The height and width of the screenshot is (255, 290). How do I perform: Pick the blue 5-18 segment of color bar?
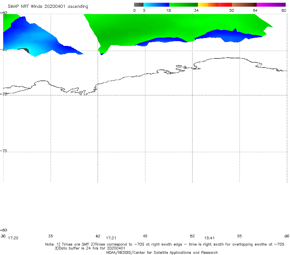coord(156,5)
